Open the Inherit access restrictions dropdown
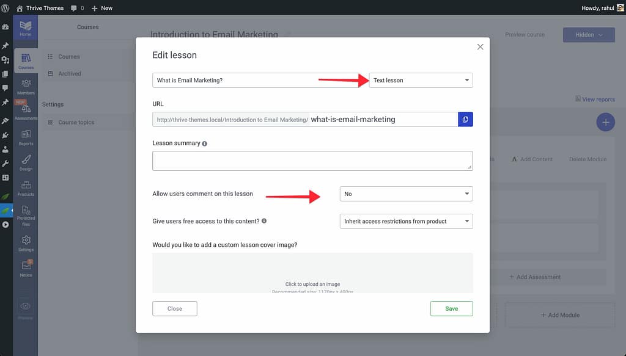This screenshot has width=626, height=356. pyautogui.click(x=406, y=221)
